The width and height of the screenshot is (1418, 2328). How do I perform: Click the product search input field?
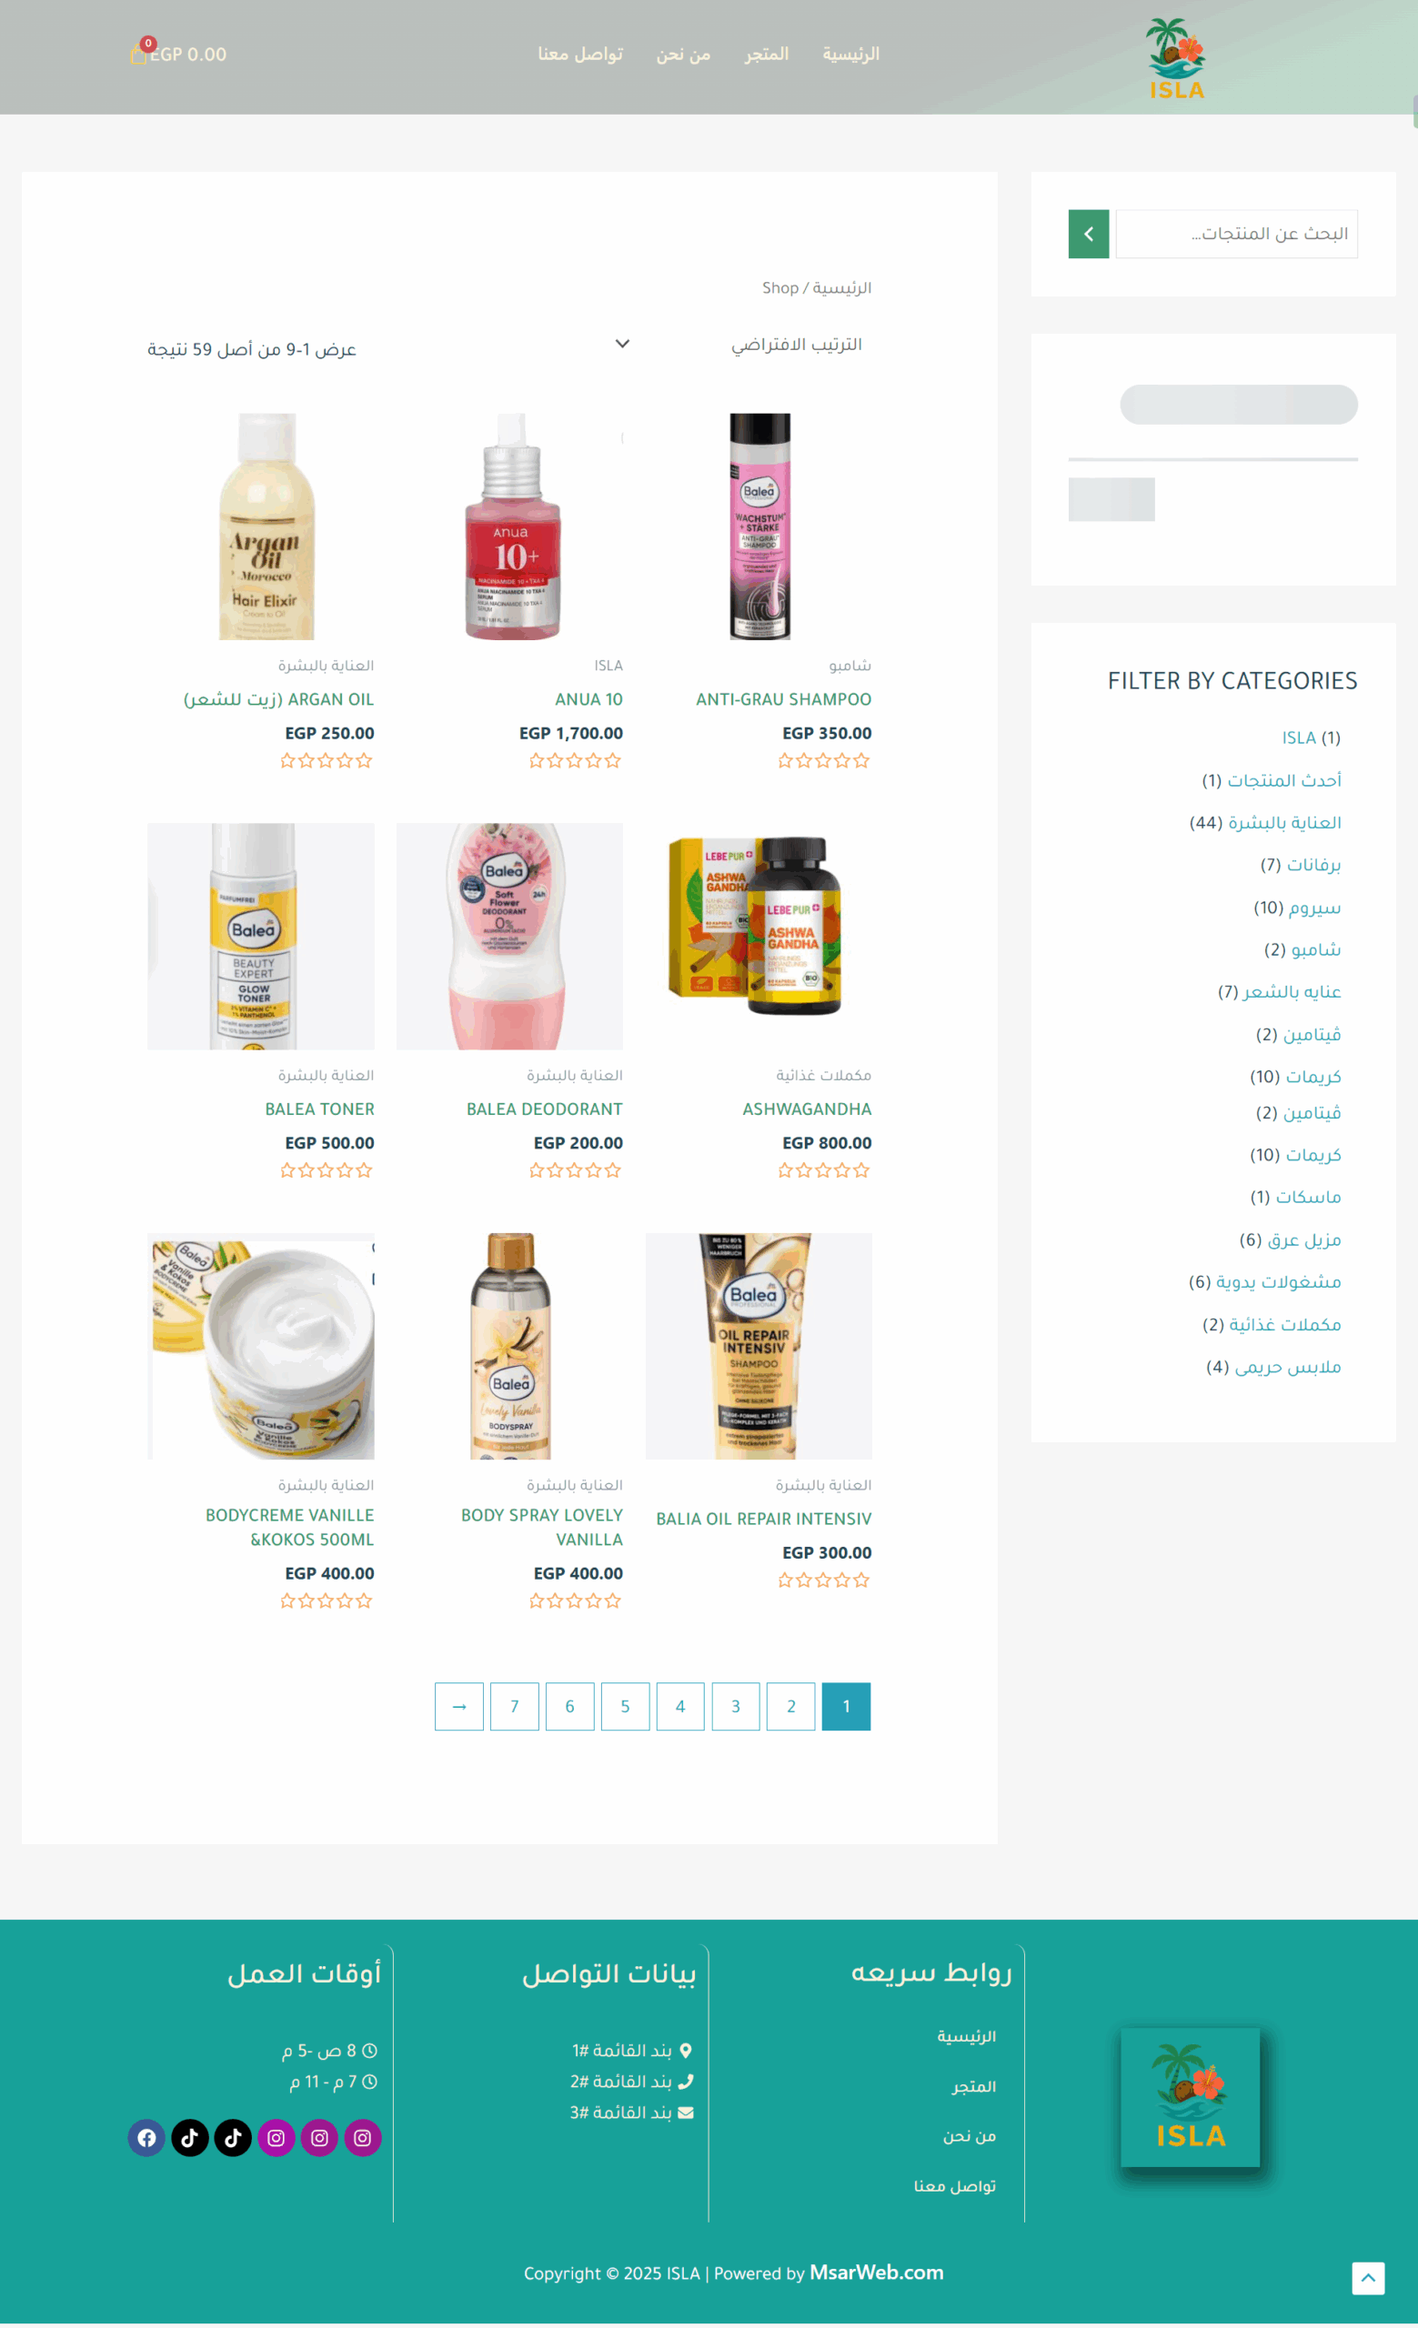coord(1236,234)
